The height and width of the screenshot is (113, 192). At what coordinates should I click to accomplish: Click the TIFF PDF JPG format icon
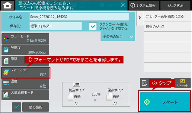(x=6, y=72)
